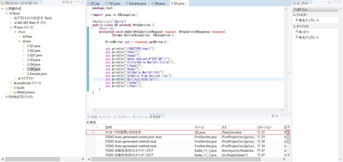Click the ライブラリー icon
The height and width of the screenshot is (162, 343).
tap(19, 78)
